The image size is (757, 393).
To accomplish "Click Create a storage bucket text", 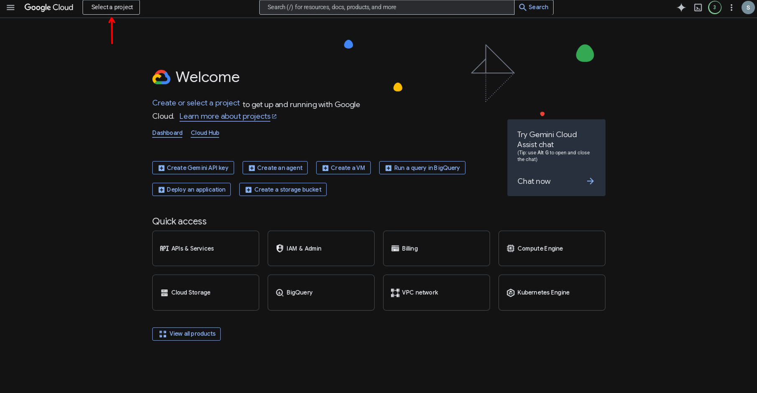I will pyautogui.click(x=288, y=189).
